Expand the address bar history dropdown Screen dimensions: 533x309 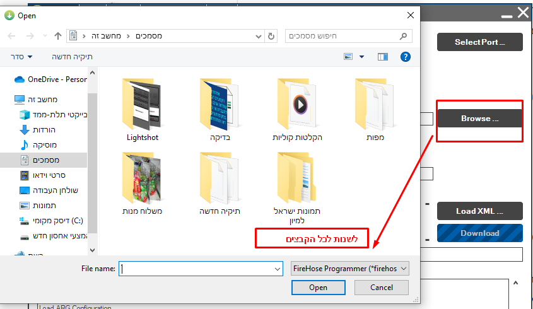pos(259,36)
